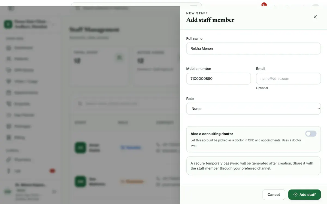Click the Cancel button
The height and width of the screenshot is (204, 327).
pyautogui.click(x=274, y=194)
